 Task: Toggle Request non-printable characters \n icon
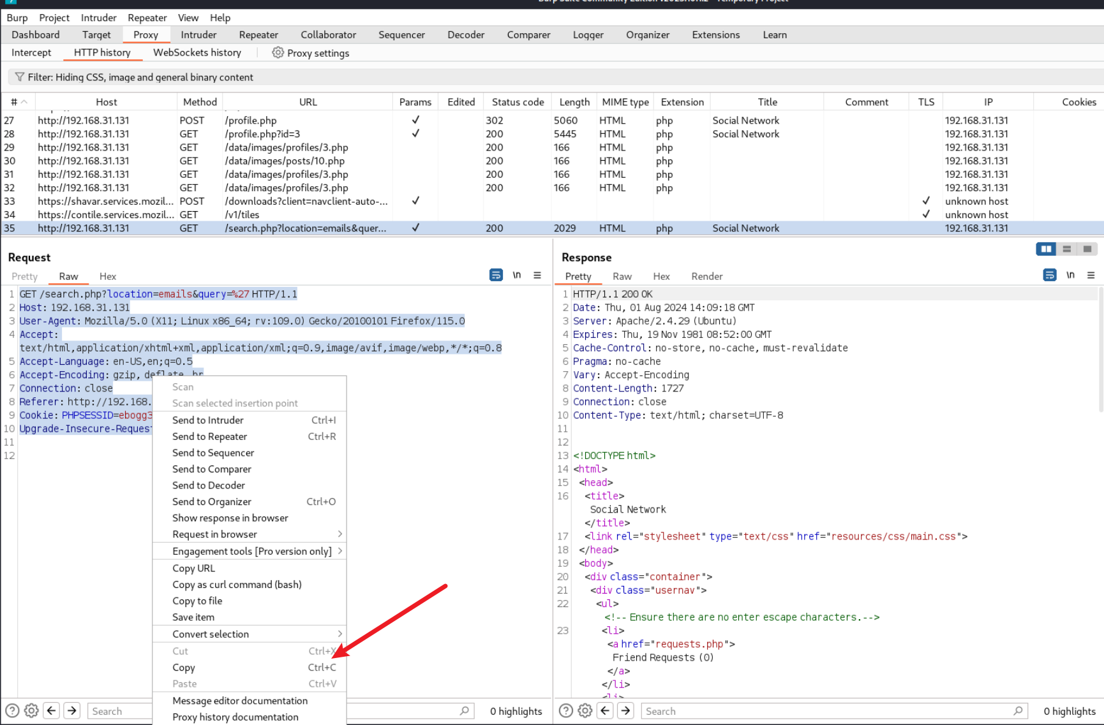517,275
